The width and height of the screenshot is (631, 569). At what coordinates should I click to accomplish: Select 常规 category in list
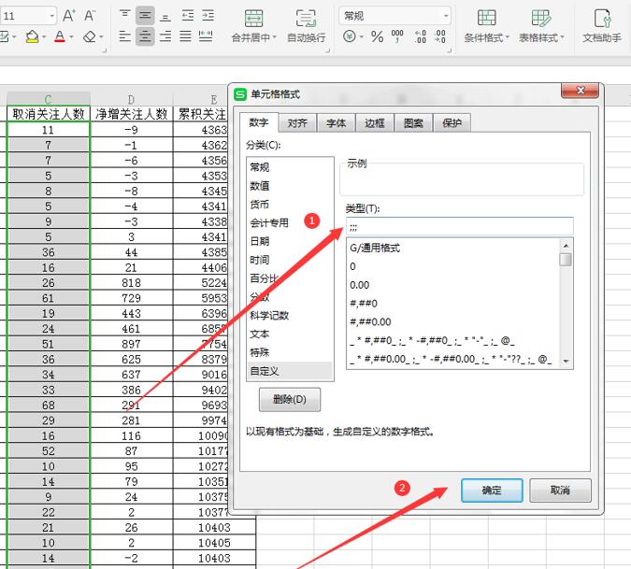click(x=290, y=167)
